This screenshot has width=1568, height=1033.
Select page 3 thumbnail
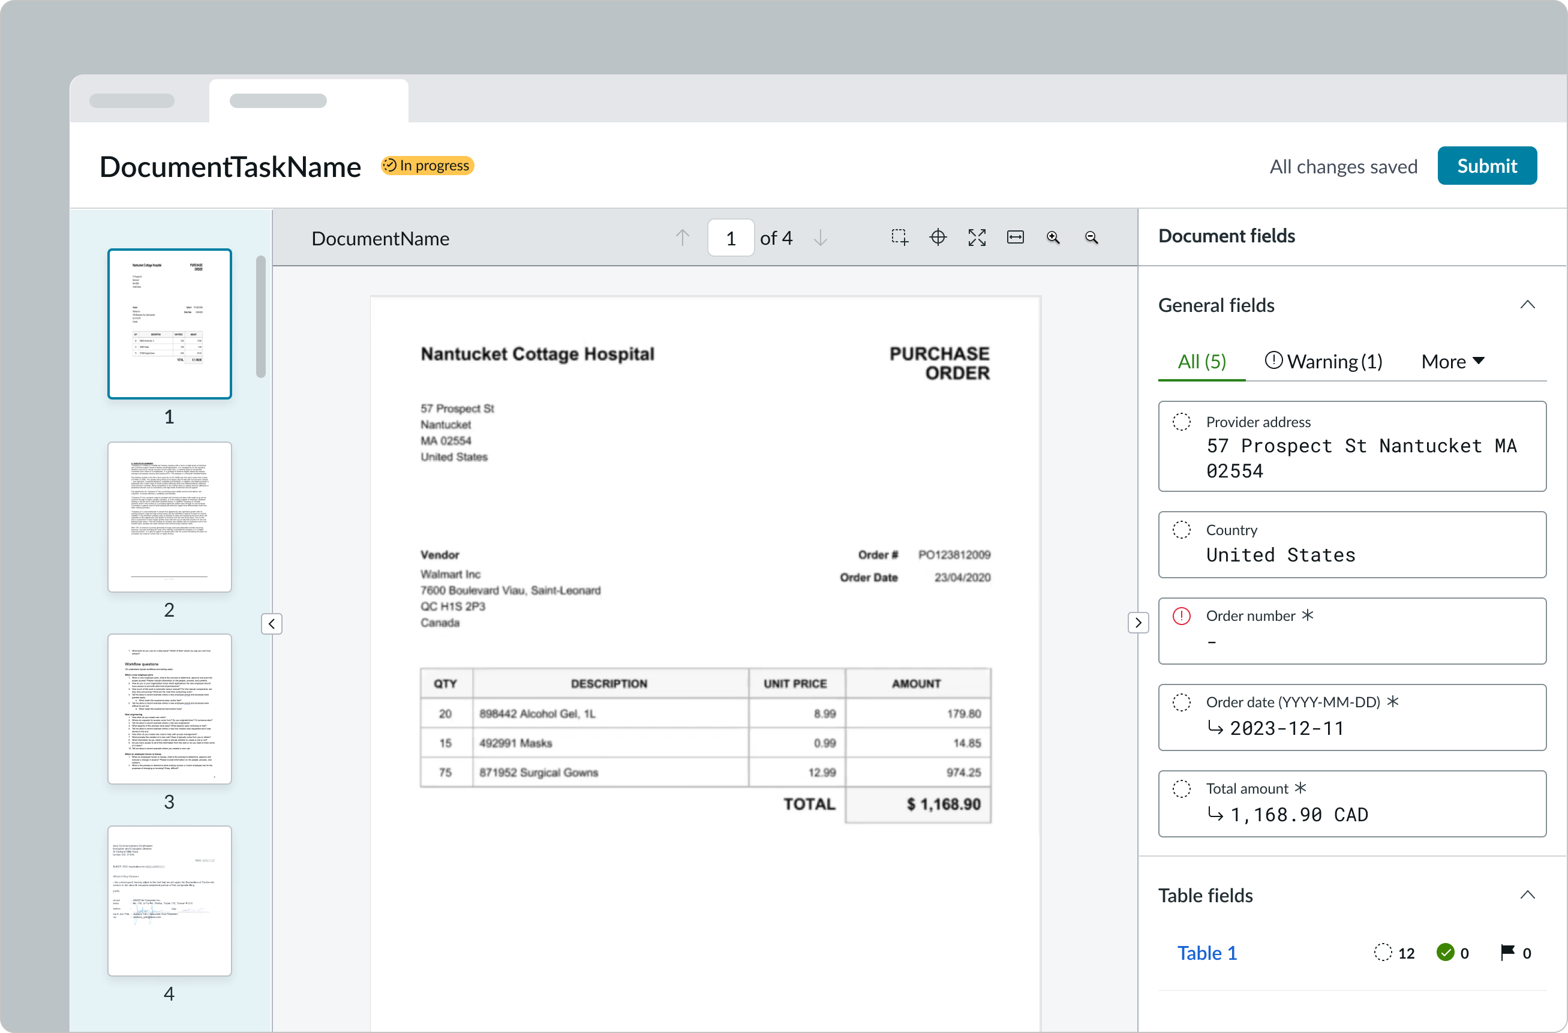169,709
